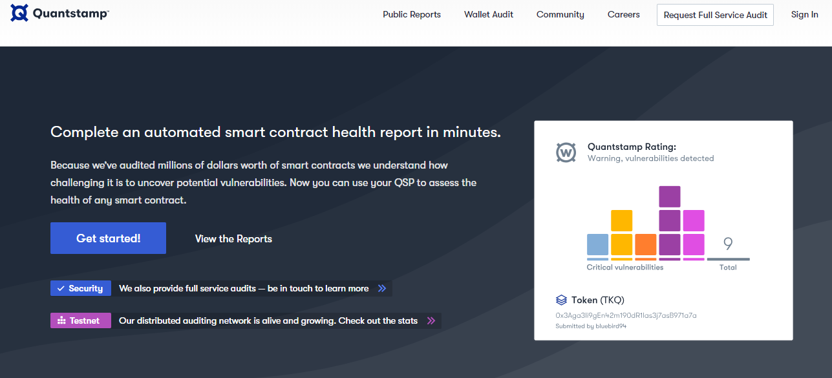Click the Security badge
The width and height of the screenshot is (832, 378).
81,288
